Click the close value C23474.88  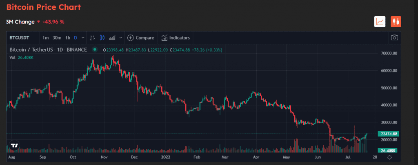pos(180,50)
